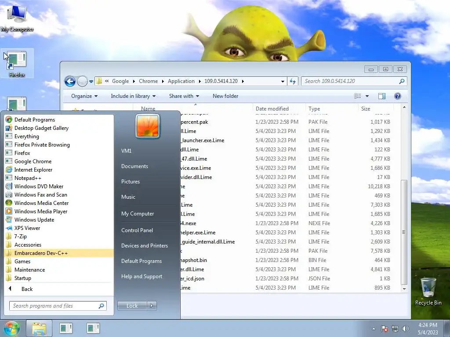This screenshot has width=450, height=337.
Task: Expand the Maintenance start menu folder
Action: (x=29, y=270)
